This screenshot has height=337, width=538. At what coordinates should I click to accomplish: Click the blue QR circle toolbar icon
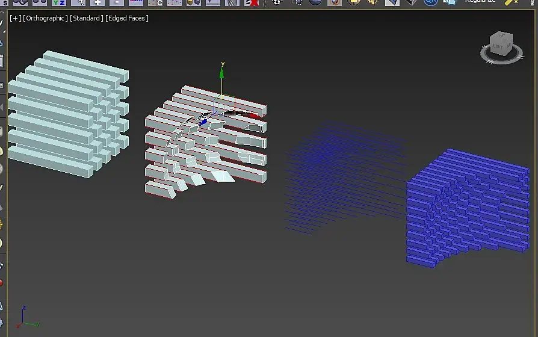430,3
